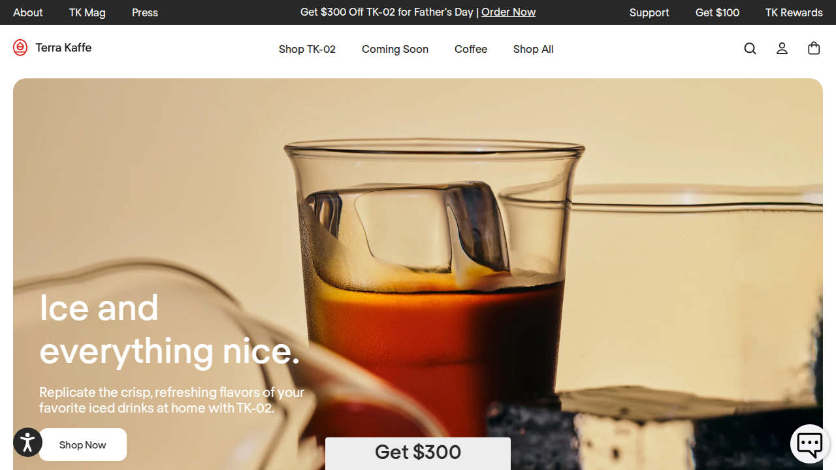
Task: Open the Get $300 popup tab
Action: (418, 454)
